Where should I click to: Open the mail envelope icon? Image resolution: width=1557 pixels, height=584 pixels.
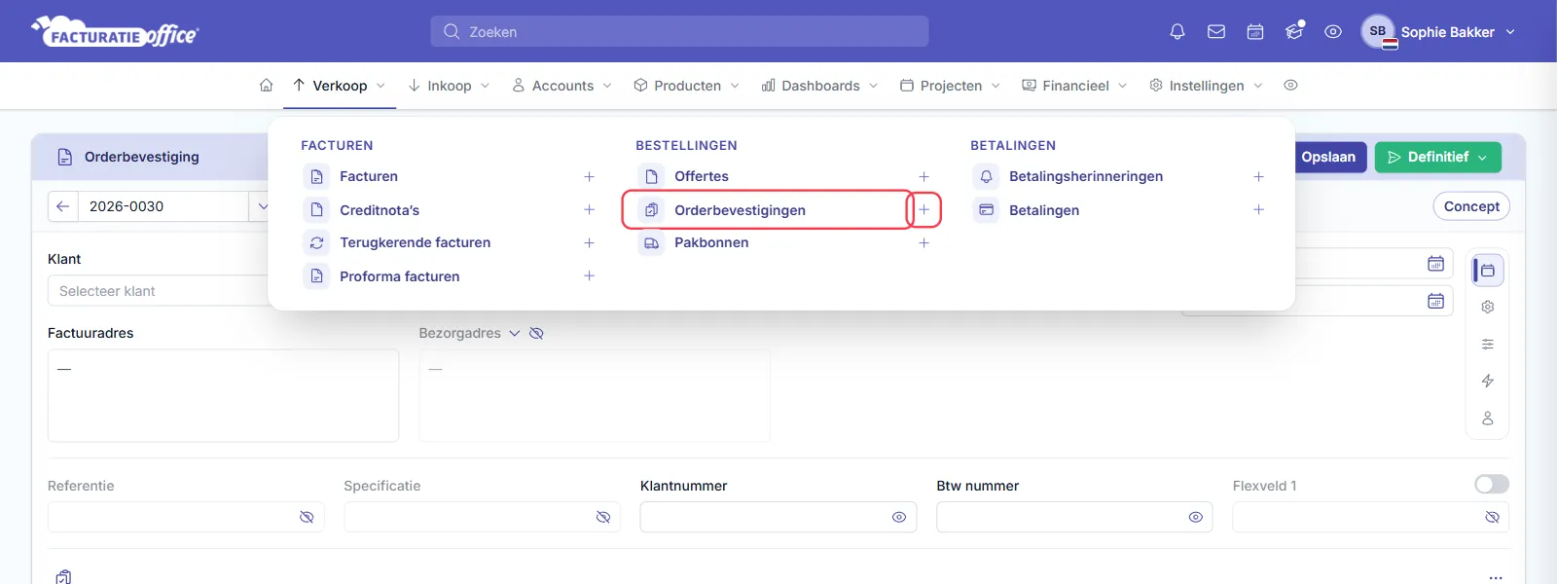pos(1216,32)
